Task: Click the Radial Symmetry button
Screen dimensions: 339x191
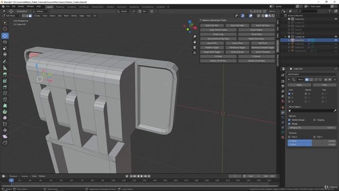Action: click(256, 39)
